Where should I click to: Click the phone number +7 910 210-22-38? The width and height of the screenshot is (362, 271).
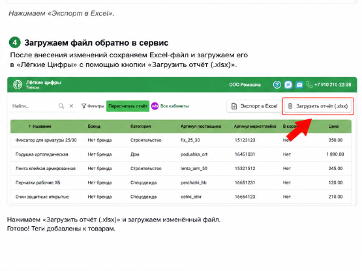pos(333,85)
